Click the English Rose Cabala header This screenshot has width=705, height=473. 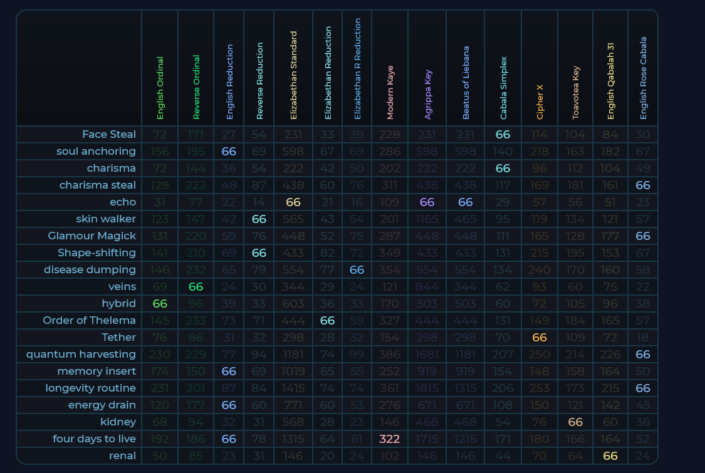643,78
